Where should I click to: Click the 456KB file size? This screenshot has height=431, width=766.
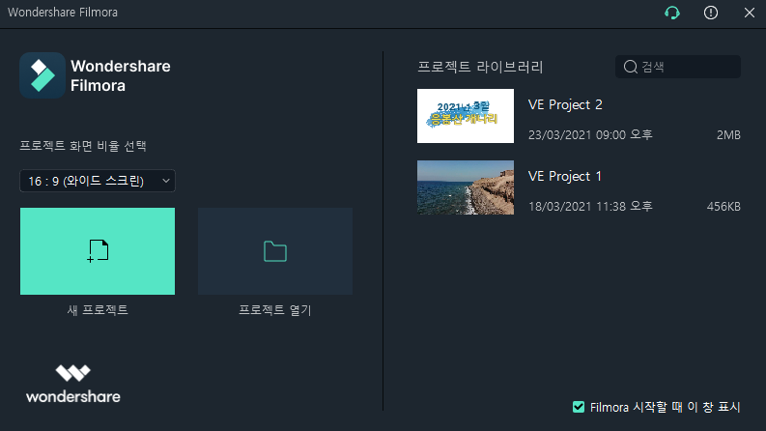click(723, 206)
